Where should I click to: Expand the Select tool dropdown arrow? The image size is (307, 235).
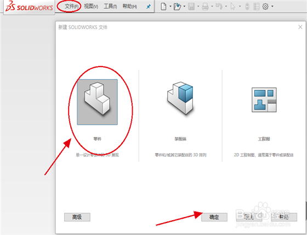(x=240, y=7)
